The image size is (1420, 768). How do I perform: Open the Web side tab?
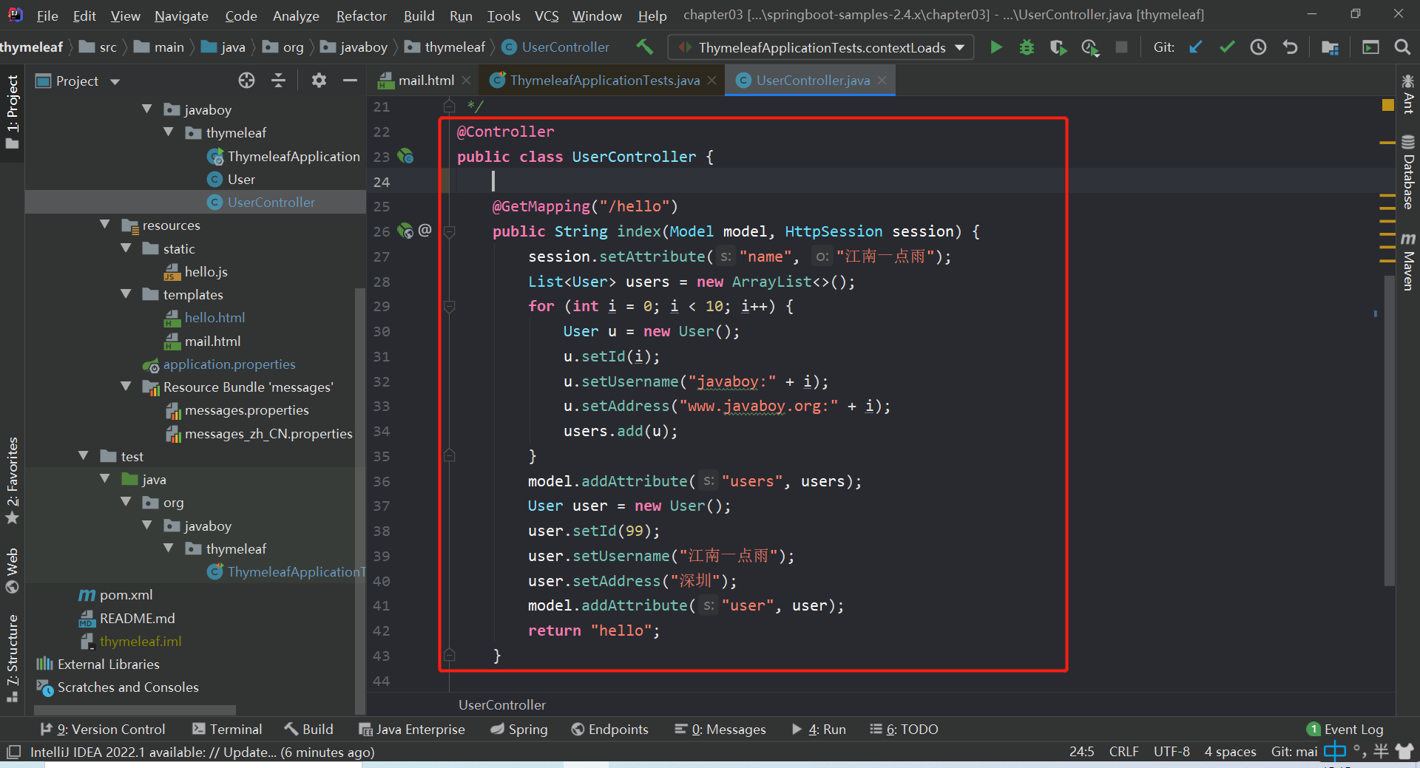point(12,571)
